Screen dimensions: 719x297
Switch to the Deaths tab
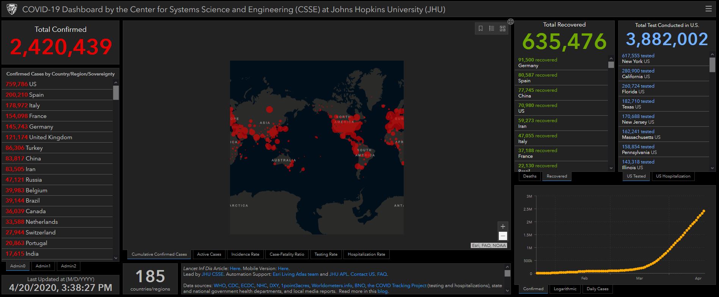point(530,176)
